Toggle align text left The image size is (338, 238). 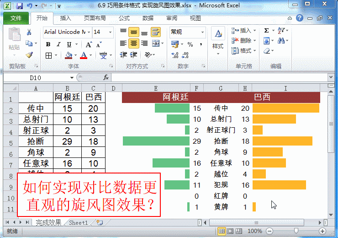[123, 43]
